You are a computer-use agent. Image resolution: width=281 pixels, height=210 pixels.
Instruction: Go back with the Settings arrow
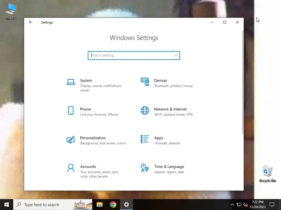coord(31,22)
